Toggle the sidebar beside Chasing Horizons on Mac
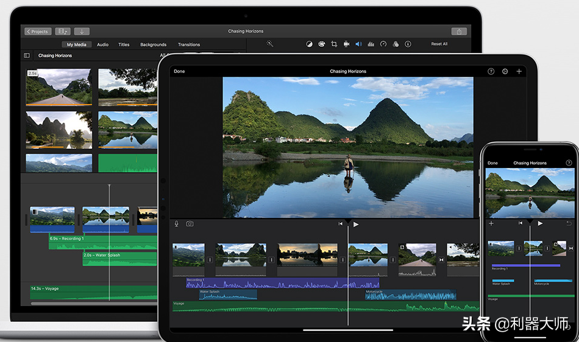Image resolution: width=579 pixels, height=342 pixels. pos(27,55)
